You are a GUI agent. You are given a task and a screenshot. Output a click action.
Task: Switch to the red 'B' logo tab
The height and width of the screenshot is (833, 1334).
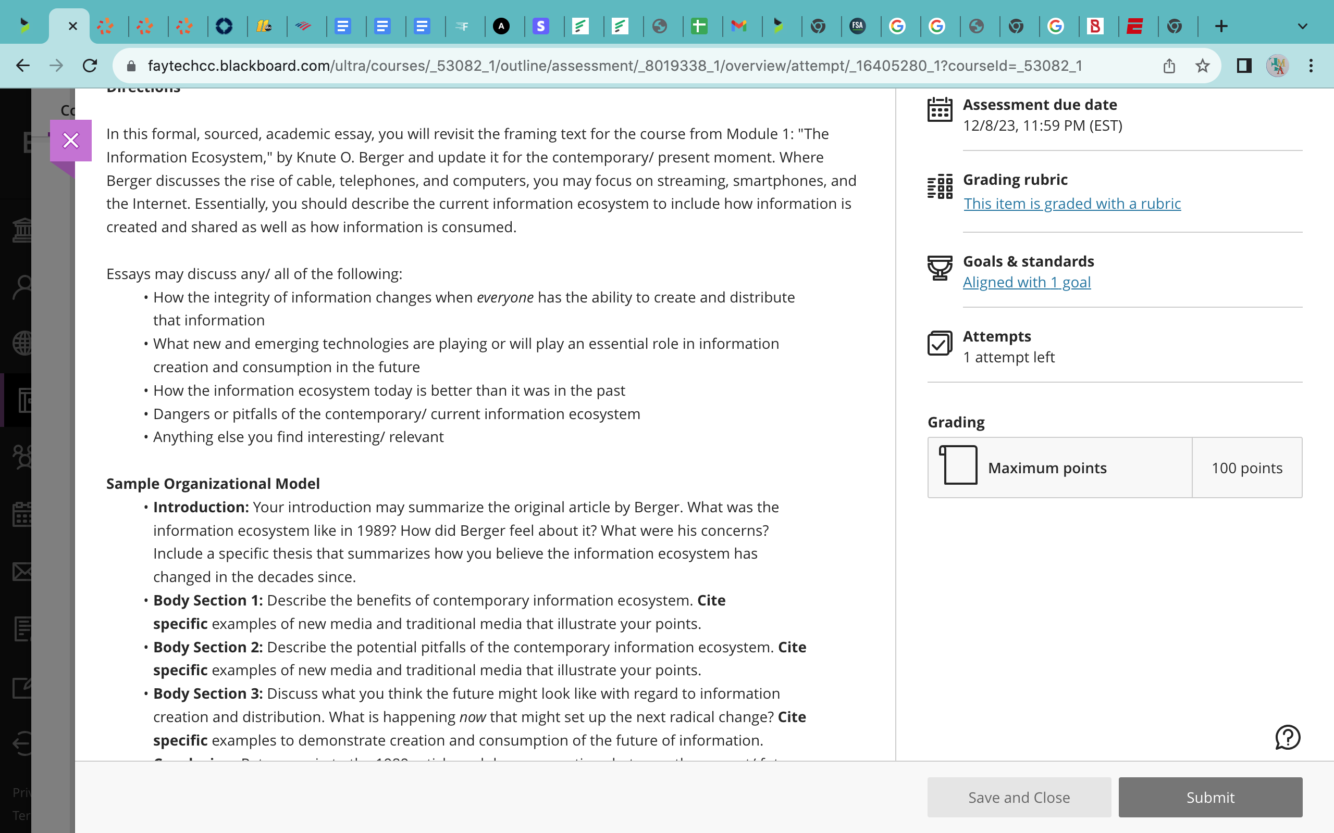pos(1095,26)
